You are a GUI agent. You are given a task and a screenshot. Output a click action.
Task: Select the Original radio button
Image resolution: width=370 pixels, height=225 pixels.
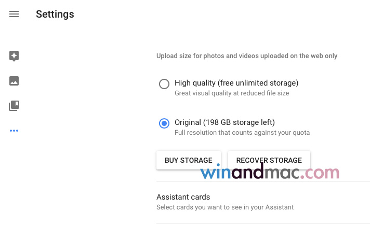164,123
